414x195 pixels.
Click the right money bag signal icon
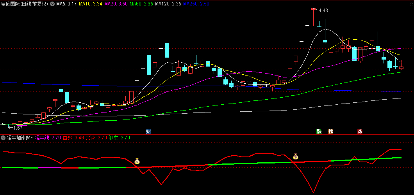(x=296, y=156)
